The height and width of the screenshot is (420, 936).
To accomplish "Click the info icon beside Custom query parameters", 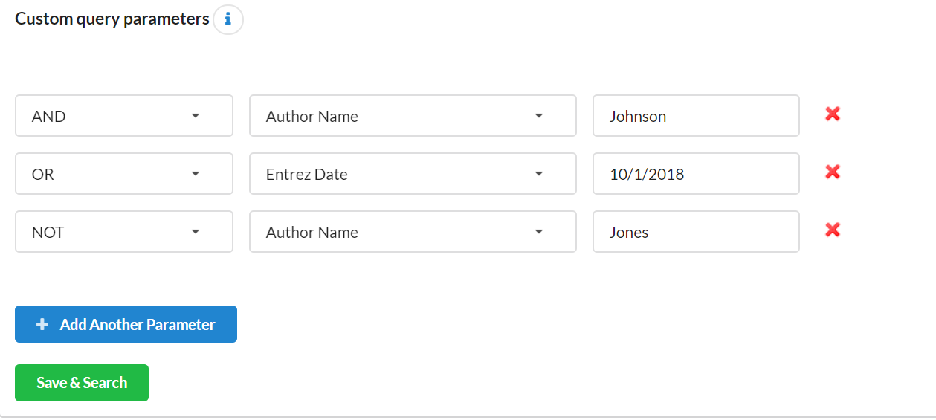I will 228,20.
